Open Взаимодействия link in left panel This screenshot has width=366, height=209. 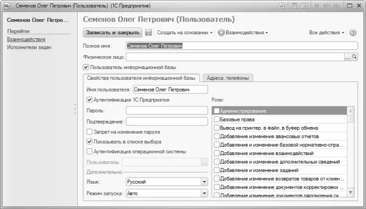[26, 39]
